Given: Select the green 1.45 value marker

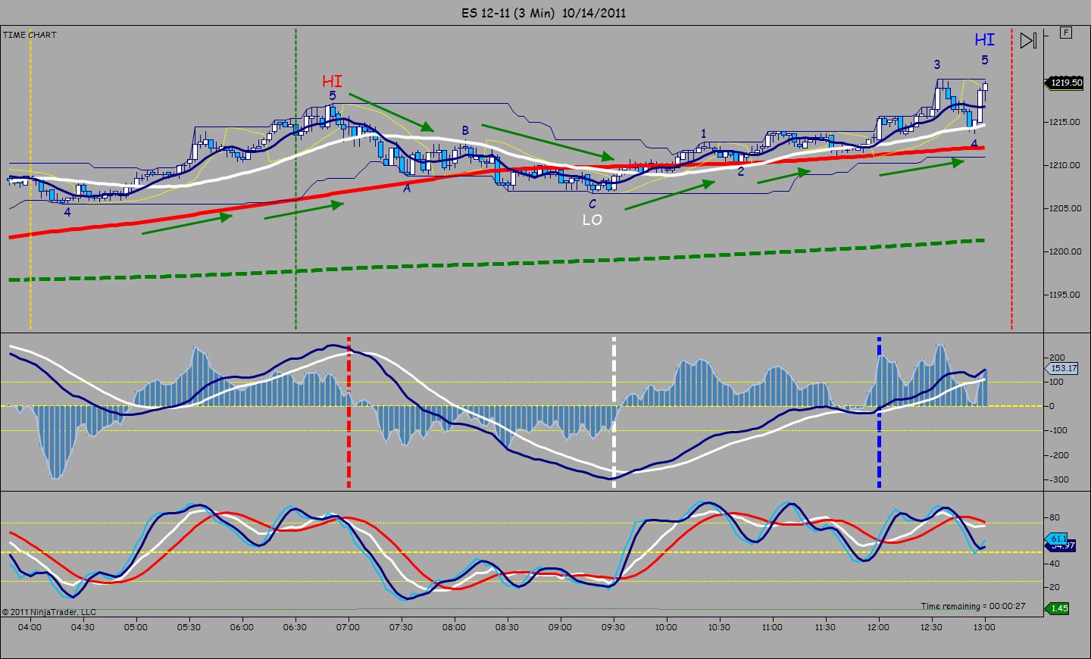Looking at the screenshot, I should point(1058,608).
